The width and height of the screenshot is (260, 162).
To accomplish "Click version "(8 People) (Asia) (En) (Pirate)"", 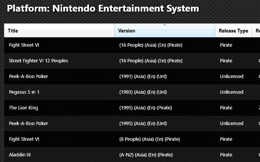I will [x=150, y=139].
